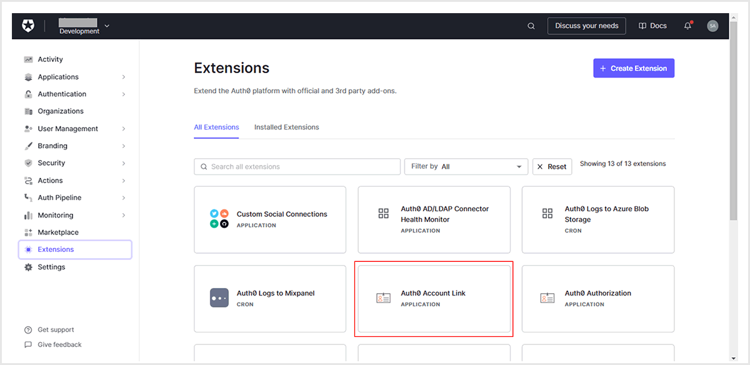The image size is (750, 365).
Task: Click the Custom Social Connections multicolor icon
Action: click(219, 219)
